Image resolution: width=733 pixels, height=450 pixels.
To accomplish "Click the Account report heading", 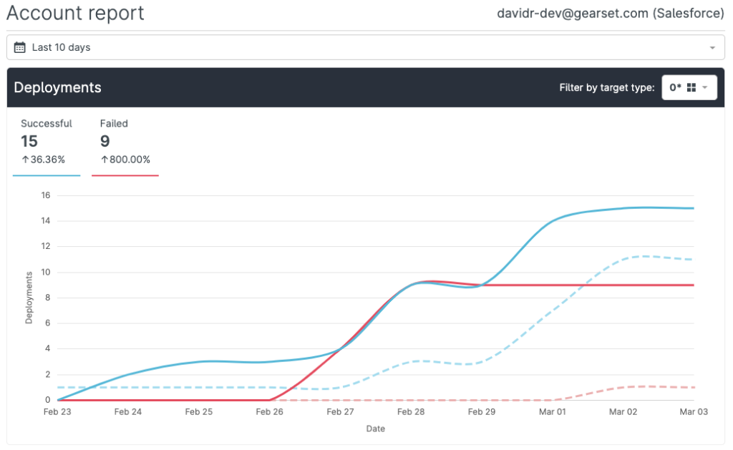I will click(74, 13).
